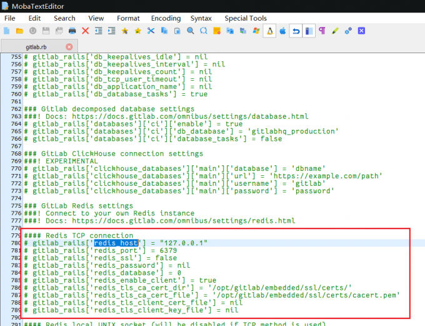
Task: Click the New file icon
Action: click(6, 31)
